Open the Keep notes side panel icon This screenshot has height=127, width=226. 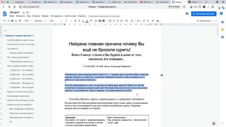pos(222,30)
